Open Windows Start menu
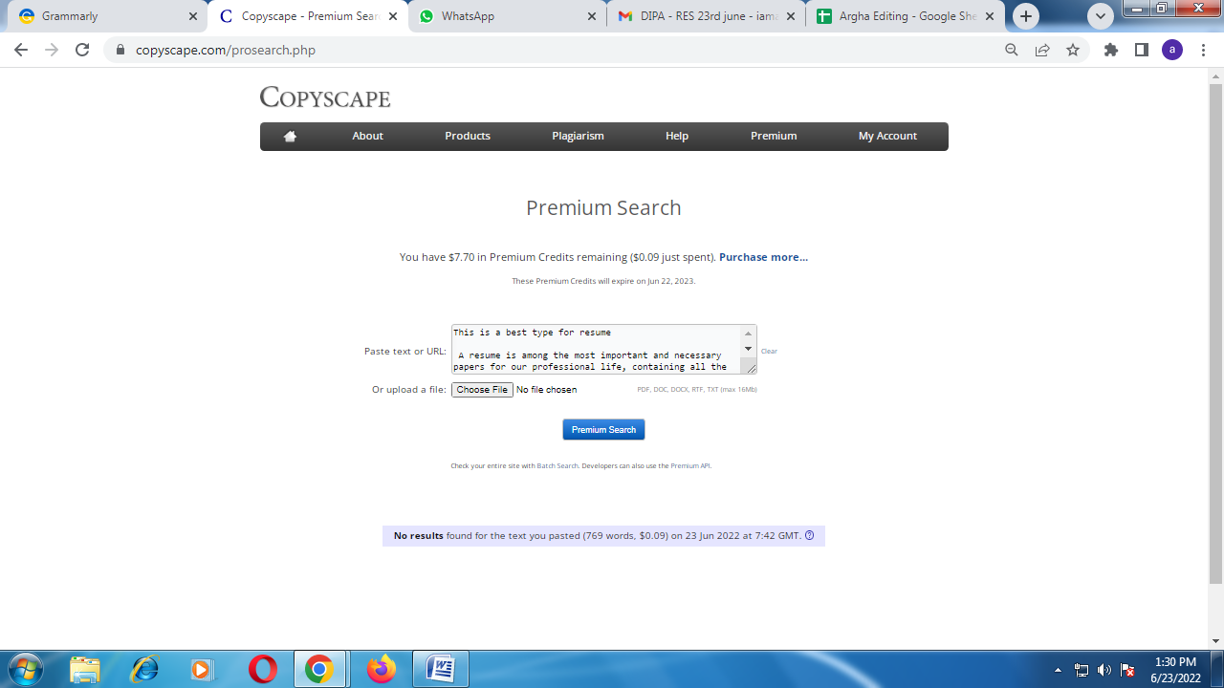This screenshot has width=1224, height=688. click(25, 669)
